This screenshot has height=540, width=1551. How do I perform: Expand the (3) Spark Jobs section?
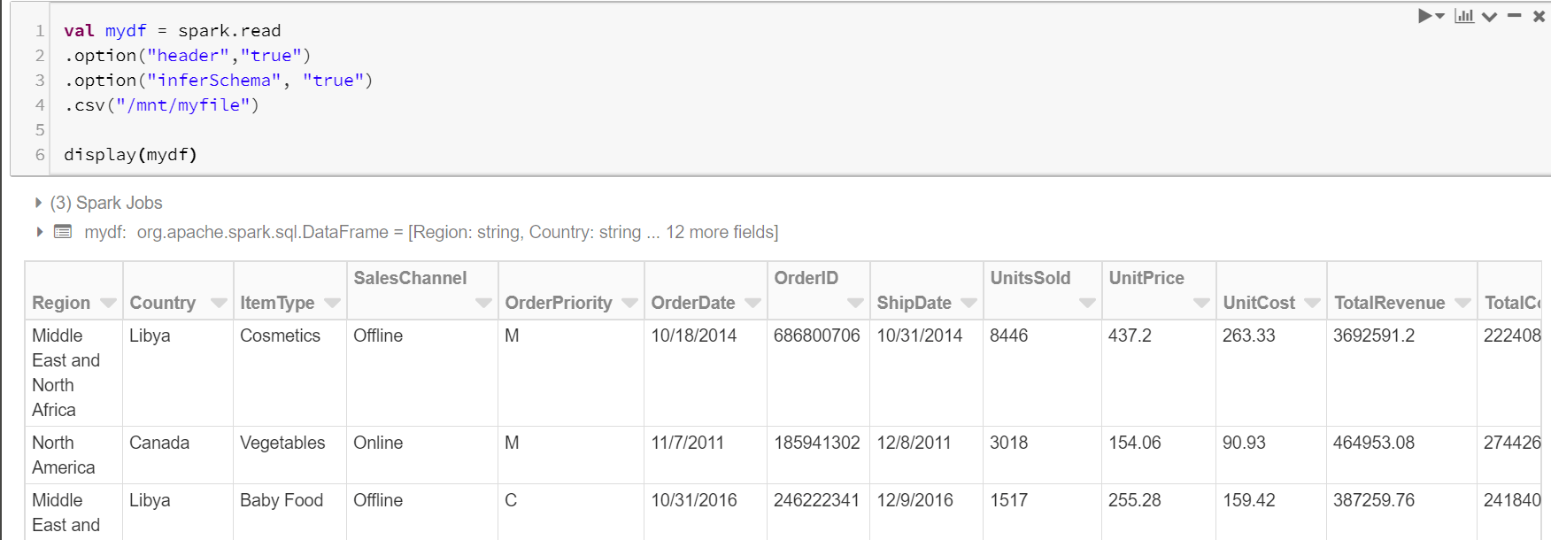[x=37, y=203]
